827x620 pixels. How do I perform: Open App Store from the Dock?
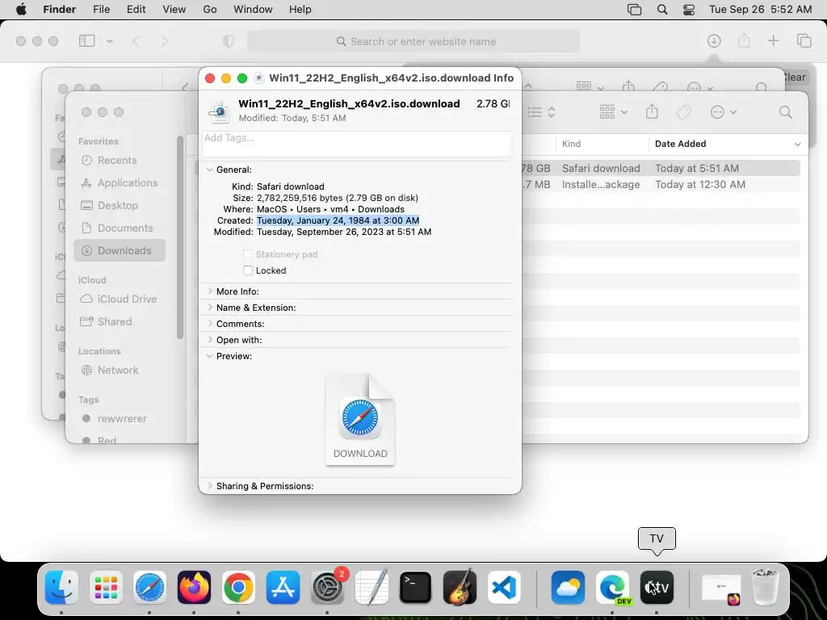[283, 588]
